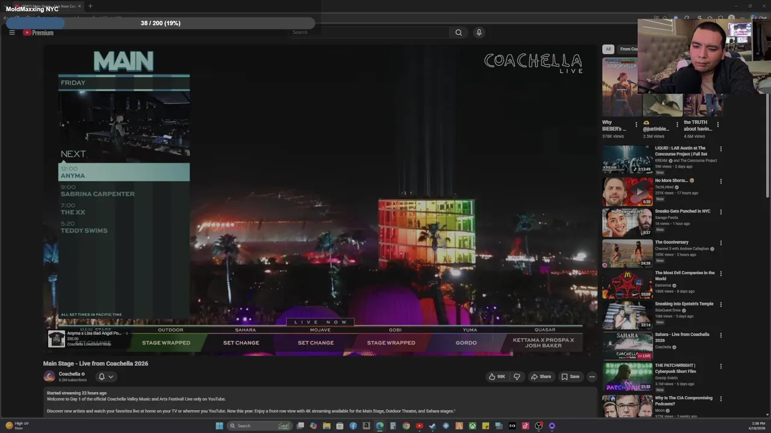Open the Coachella channel avatar

point(49,376)
